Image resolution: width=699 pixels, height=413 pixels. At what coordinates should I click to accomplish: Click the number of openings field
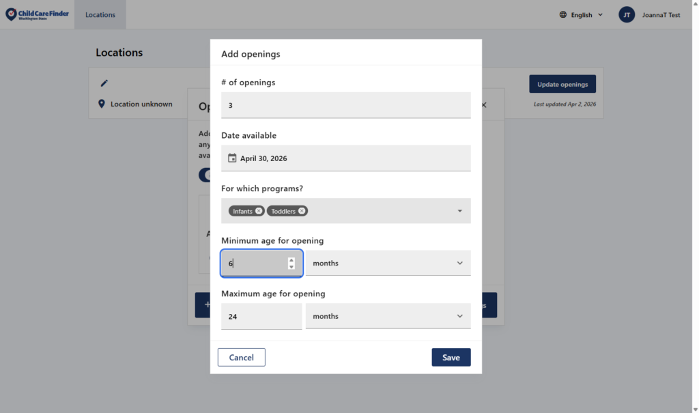[x=345, y=105]
